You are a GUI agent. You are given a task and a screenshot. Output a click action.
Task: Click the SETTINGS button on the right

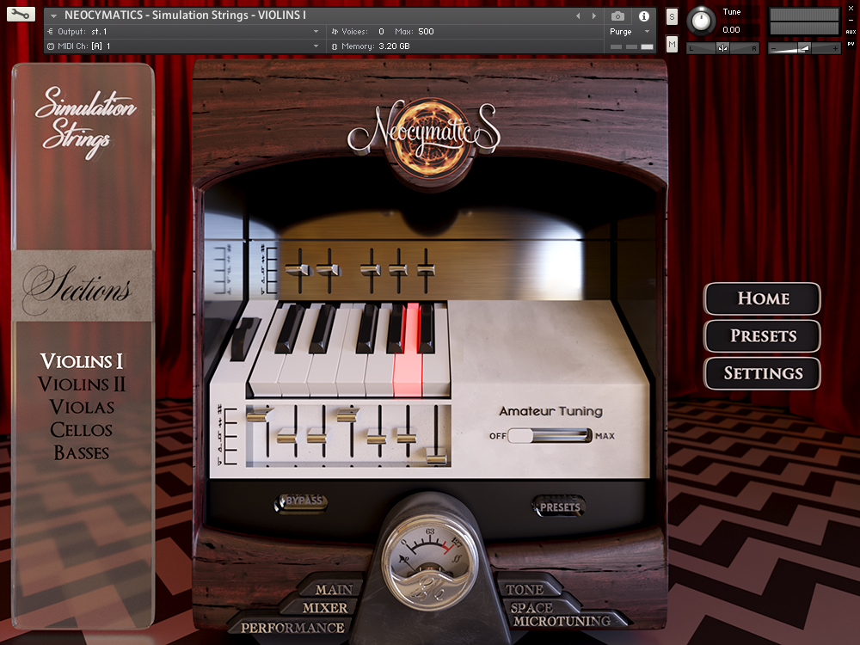coord(762,373)
